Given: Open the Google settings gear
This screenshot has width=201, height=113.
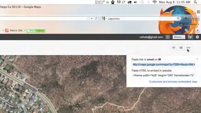Looking at the screenshot, I should [197, 37].
